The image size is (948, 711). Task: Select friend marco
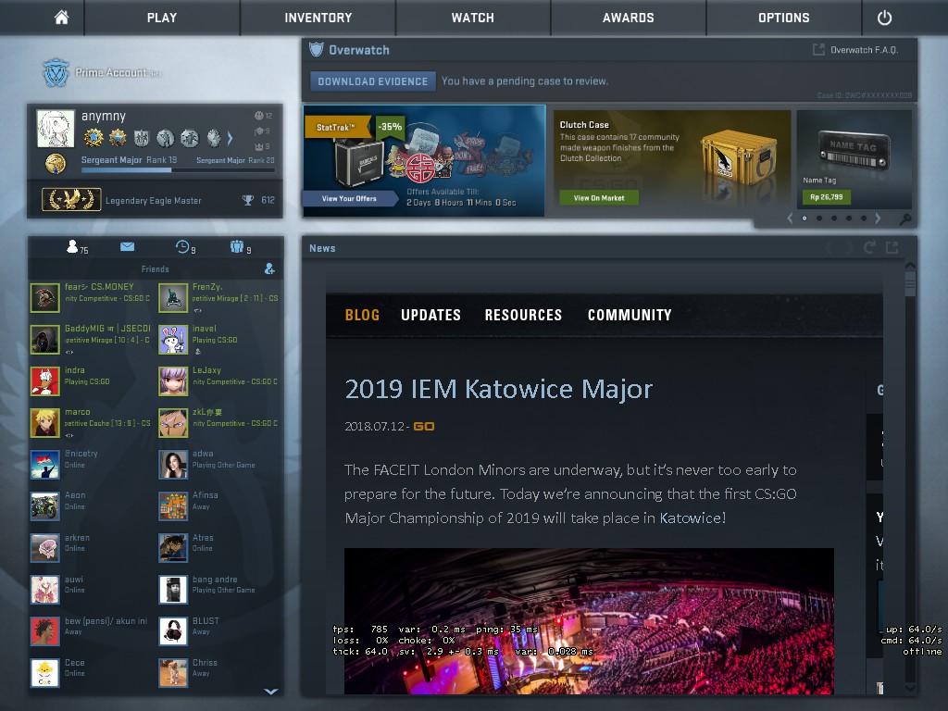click(x=91, y=422)
